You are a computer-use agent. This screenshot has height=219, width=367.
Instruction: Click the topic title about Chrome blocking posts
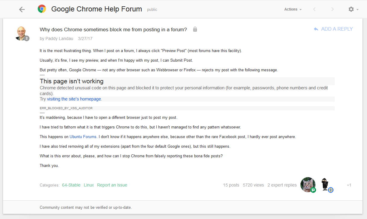tap(113, 29)
